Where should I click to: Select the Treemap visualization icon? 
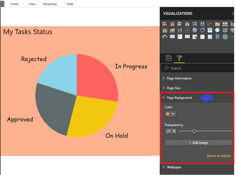point(209,30)
